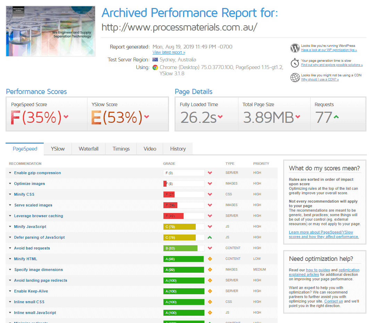
Task: Click the green up arrow next to Requests 77
Action: coord(336,117)
